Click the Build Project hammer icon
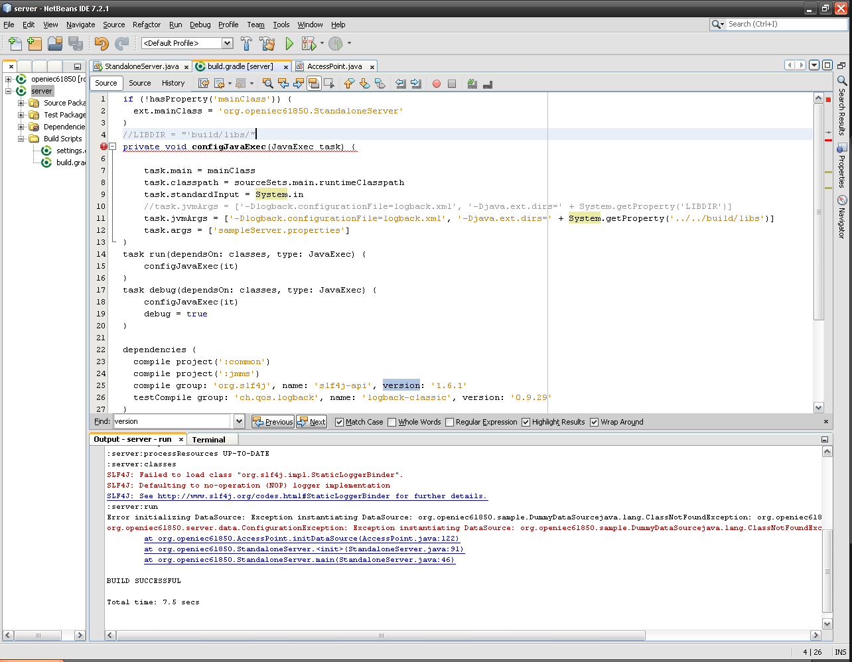 click(x=246, y=44)
